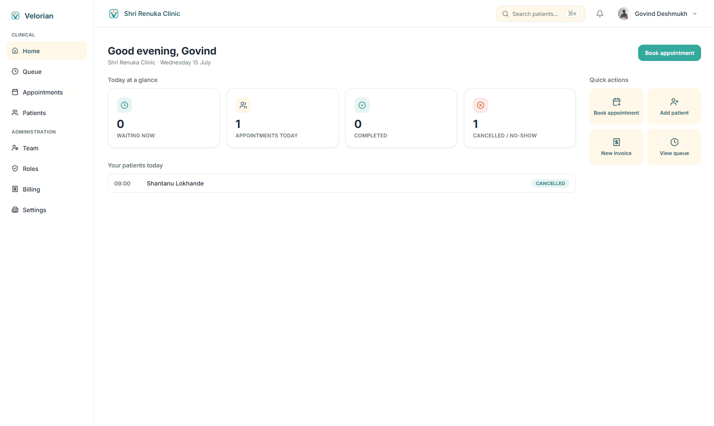Click COMPLETED card label
This screenshot has height=426, width=714.
[371, 136]
